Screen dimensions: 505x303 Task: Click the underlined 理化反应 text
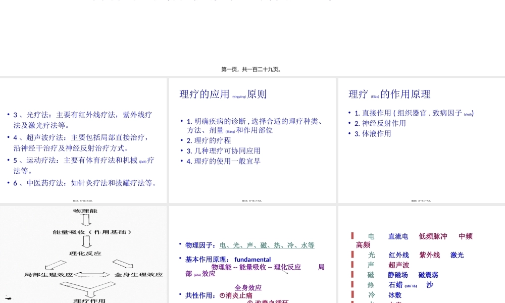(286, 267)
